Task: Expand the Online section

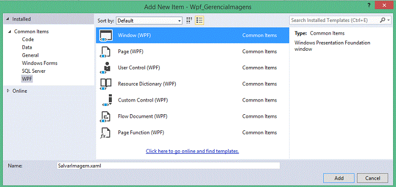Action: pyautogui.click(x=8, y=91)
